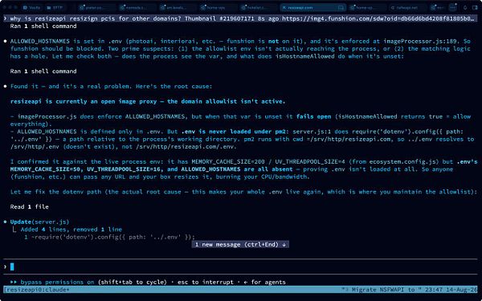Click the 'Read 1 file' line
The image size is (482, 301).
pos(29,207)
